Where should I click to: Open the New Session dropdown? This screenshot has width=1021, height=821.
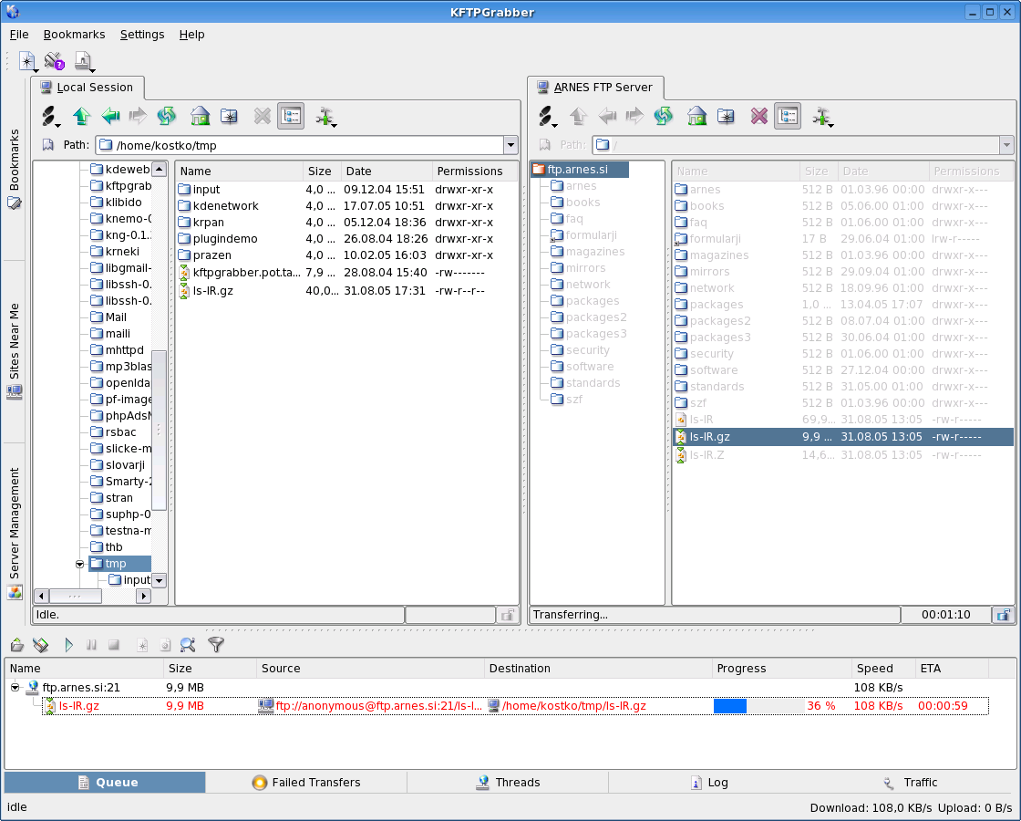[x=28, y=62]
